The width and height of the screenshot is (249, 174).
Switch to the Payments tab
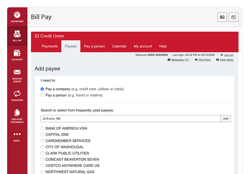(x=50, y=46)
